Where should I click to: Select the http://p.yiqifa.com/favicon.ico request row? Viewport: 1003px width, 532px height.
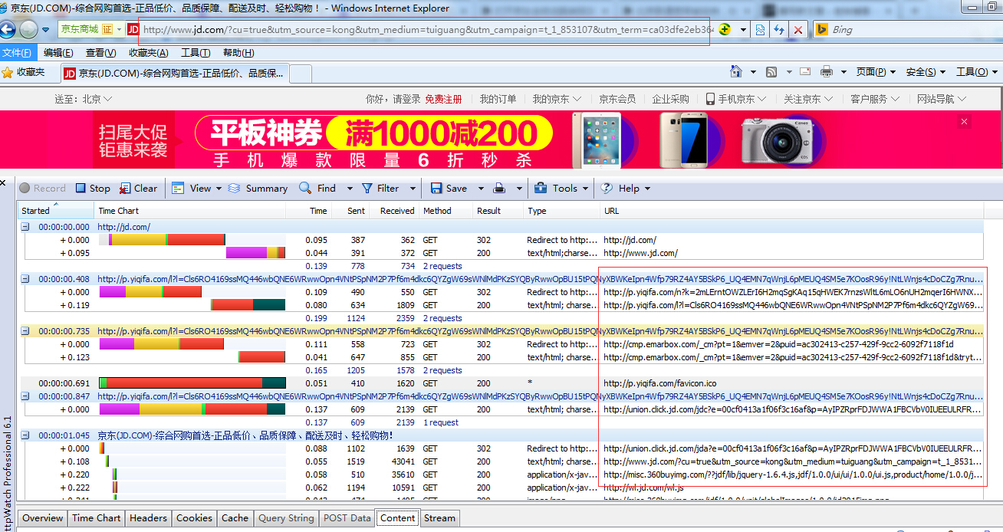pos(500,383)
